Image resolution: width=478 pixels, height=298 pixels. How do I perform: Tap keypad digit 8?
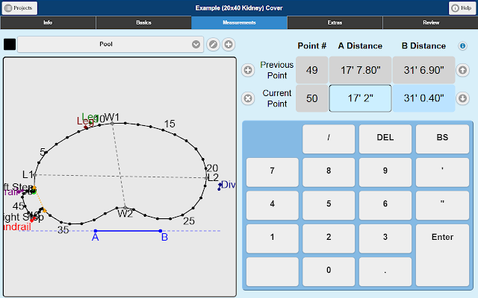point(329,172)
